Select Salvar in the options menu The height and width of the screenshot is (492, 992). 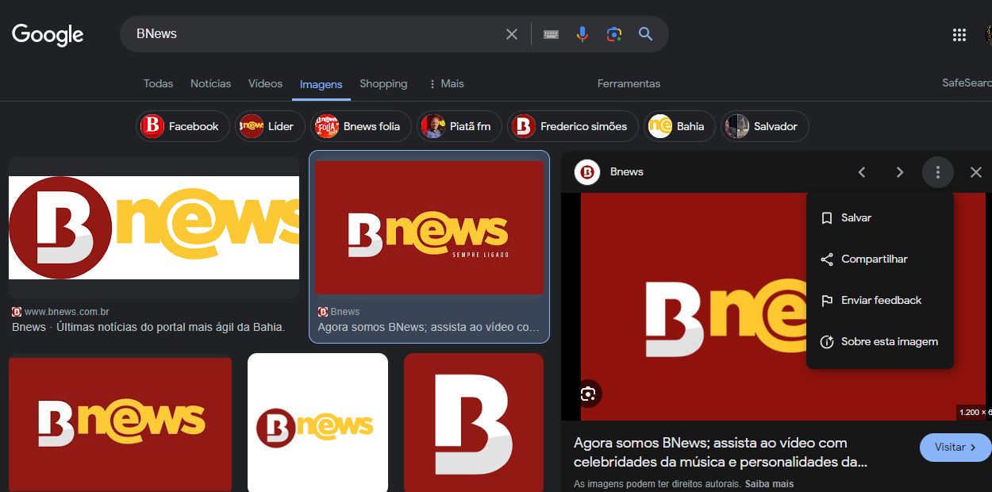pyautogui.click(x=879, y=218)
